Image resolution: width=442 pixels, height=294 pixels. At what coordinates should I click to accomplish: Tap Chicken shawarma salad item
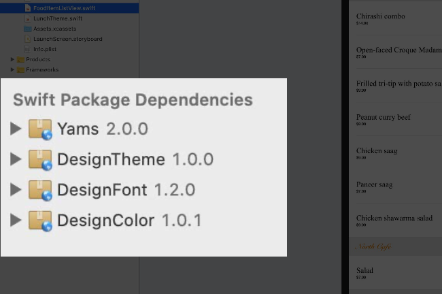394,218
